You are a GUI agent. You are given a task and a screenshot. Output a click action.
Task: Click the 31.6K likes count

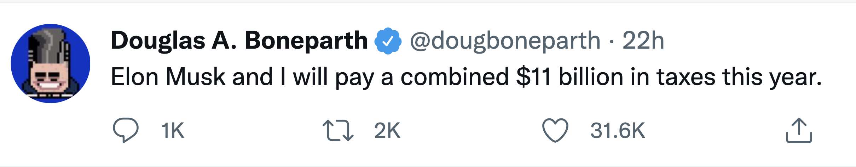point(618,131)
